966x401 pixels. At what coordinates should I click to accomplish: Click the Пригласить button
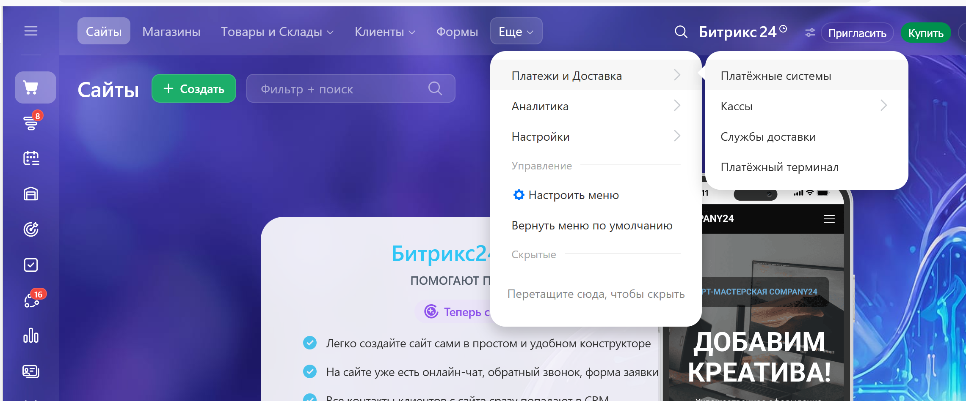coord(857,33)
